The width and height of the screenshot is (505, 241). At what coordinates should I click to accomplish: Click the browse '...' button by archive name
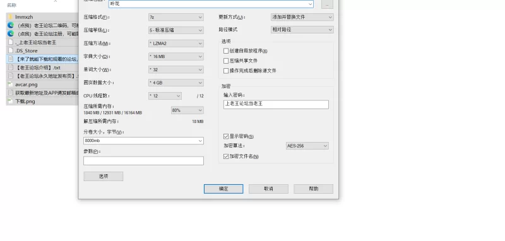tap(327, 4)
